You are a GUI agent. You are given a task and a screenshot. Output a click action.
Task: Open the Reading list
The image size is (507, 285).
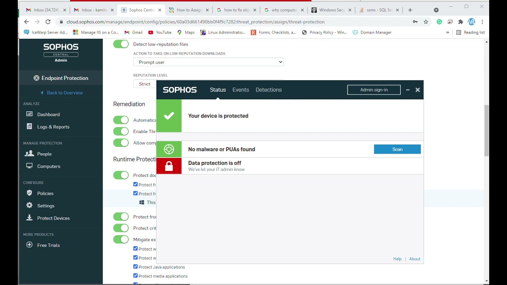471,32
